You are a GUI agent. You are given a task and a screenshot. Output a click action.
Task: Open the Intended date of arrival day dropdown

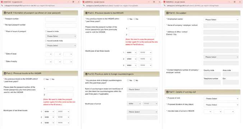point(208,111)
